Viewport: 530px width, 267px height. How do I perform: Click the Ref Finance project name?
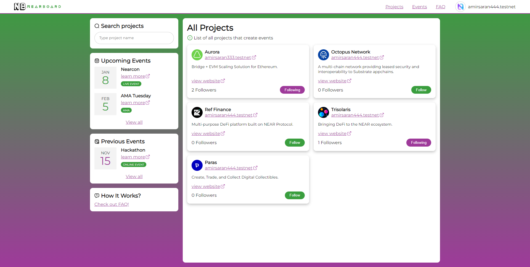(x=218, y=110)
